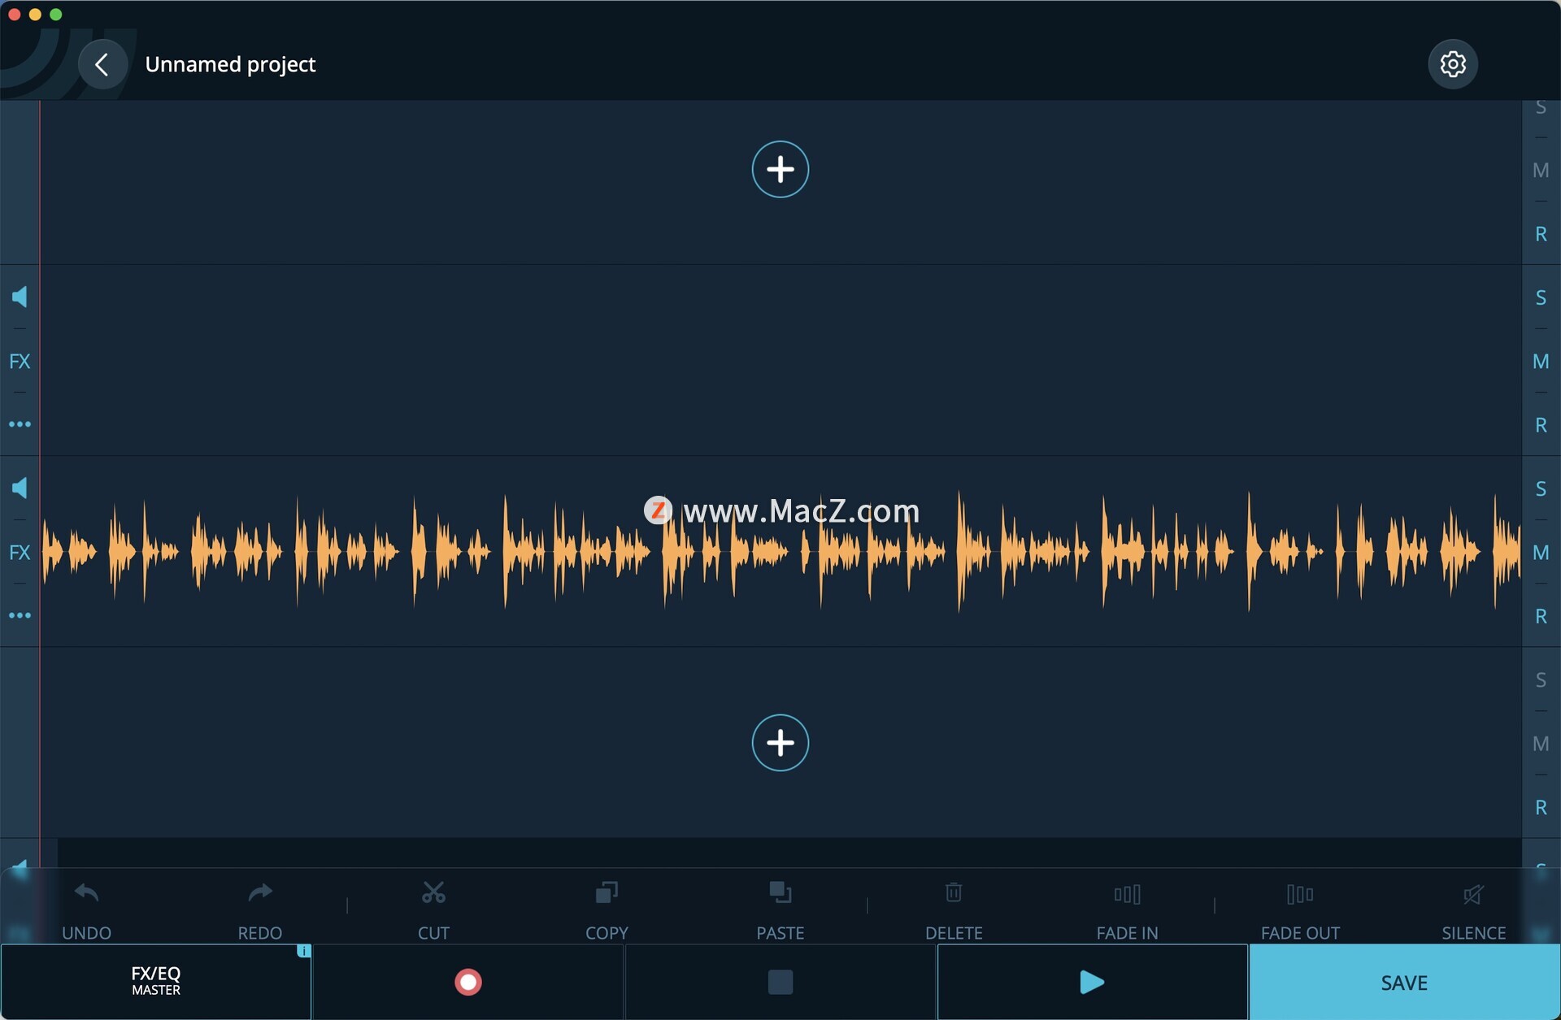
Task: Mute the empty second track
Action: click(1541, 361)
